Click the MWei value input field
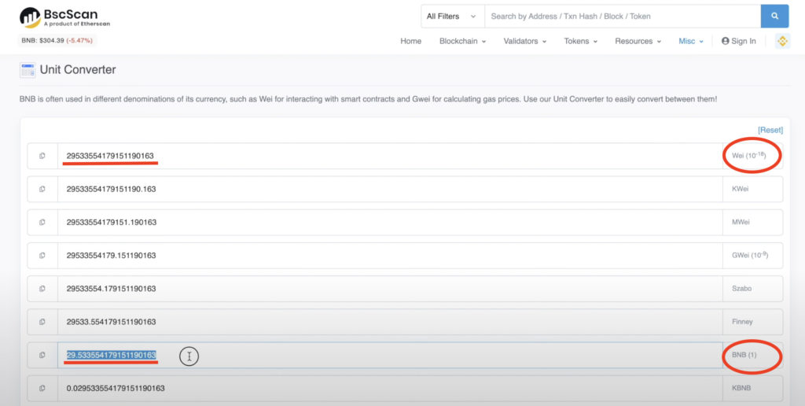The height and width of the screenshot is (406, 805). tap(390, 222)
